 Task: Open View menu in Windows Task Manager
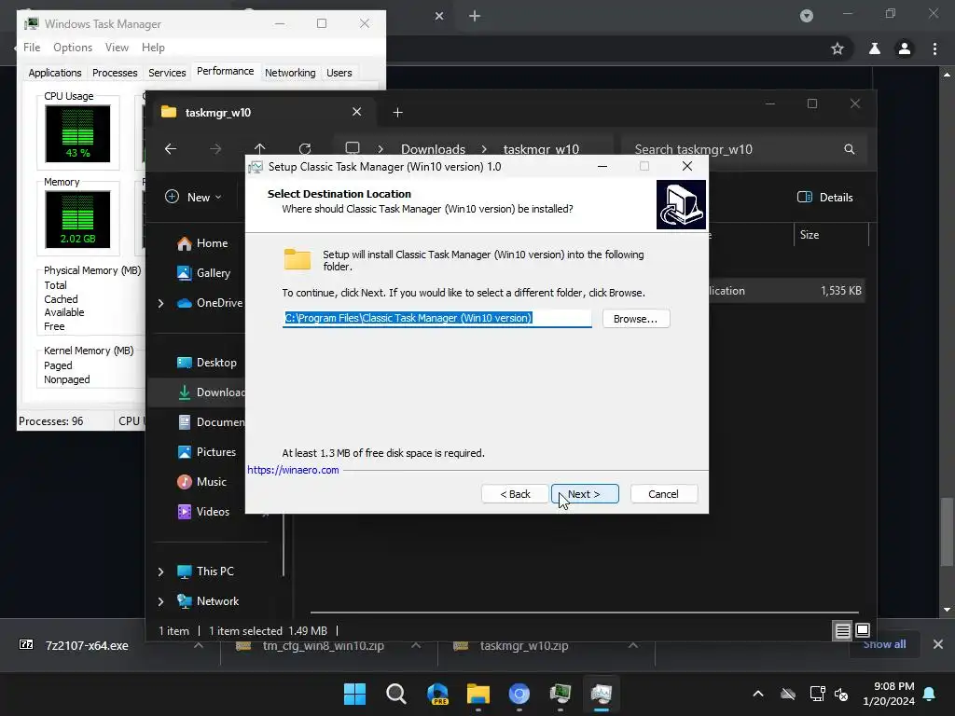tap(117, 48)
